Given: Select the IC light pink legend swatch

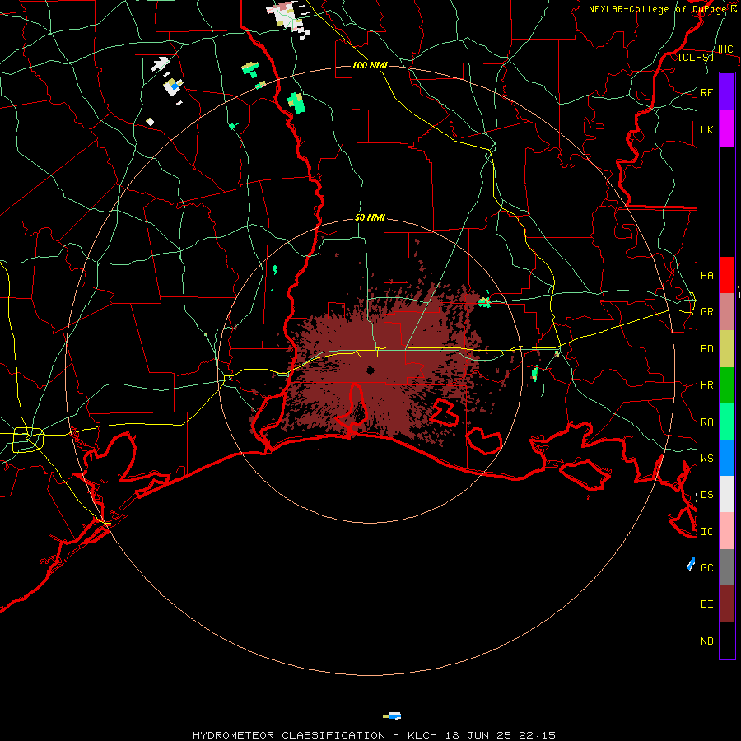Looking at the screenshot, I should (727, 531).
